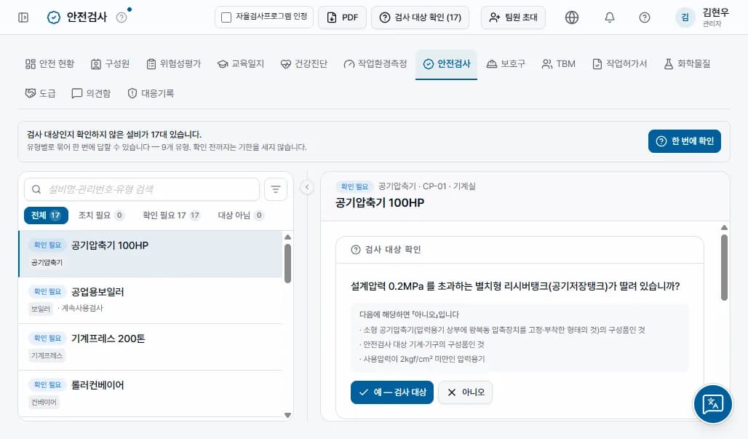The width and height of the screenshot is (748, 439).
Task: Switch to 건강진단 tab
Action: tap(304, 64)
